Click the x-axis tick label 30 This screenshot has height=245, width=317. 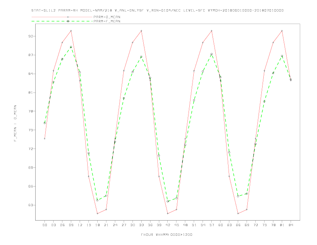132,225
